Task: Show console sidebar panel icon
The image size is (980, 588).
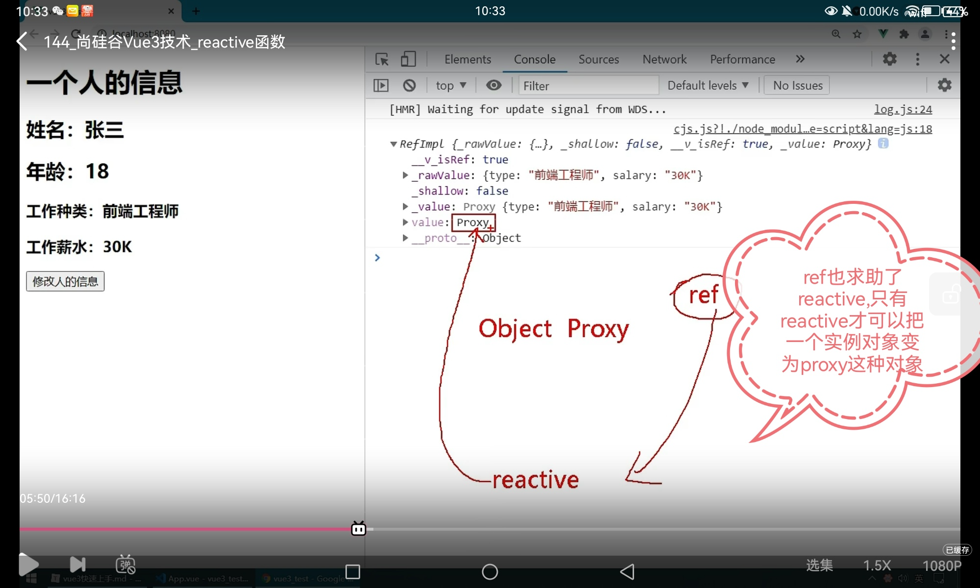Action: point(381,86)
